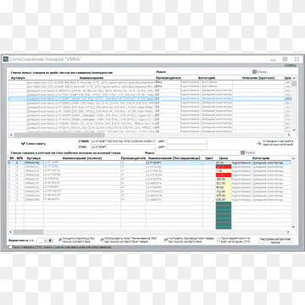Viewport: 305px width, 305px height.
Task: Sort lower table by Артикул column
Action: point(34,158)
